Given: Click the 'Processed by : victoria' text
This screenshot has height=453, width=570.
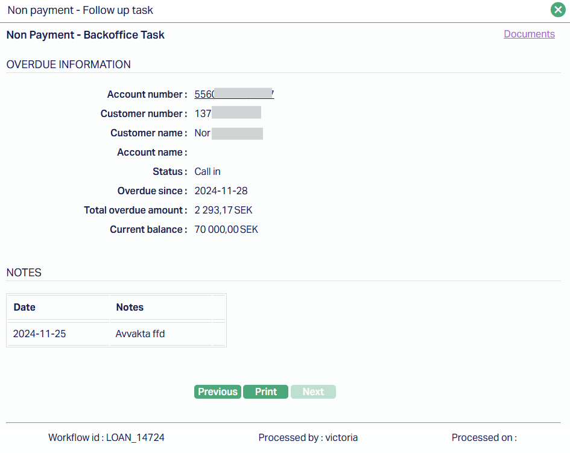Looking at the screenshot, I should pyautogui.click(x=308, y=437).
